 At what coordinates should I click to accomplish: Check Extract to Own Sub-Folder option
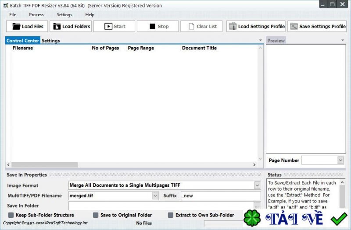171,215
